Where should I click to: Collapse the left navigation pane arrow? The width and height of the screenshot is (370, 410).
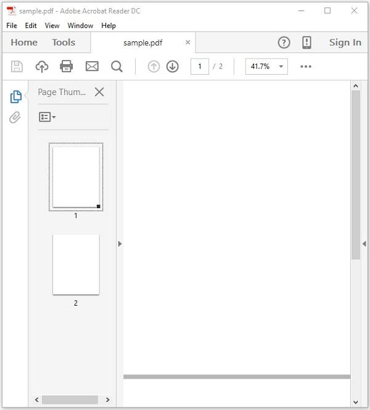click(120, 244)
